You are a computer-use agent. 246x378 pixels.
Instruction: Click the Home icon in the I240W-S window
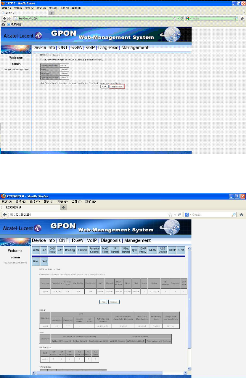click(x=242, y=18)
